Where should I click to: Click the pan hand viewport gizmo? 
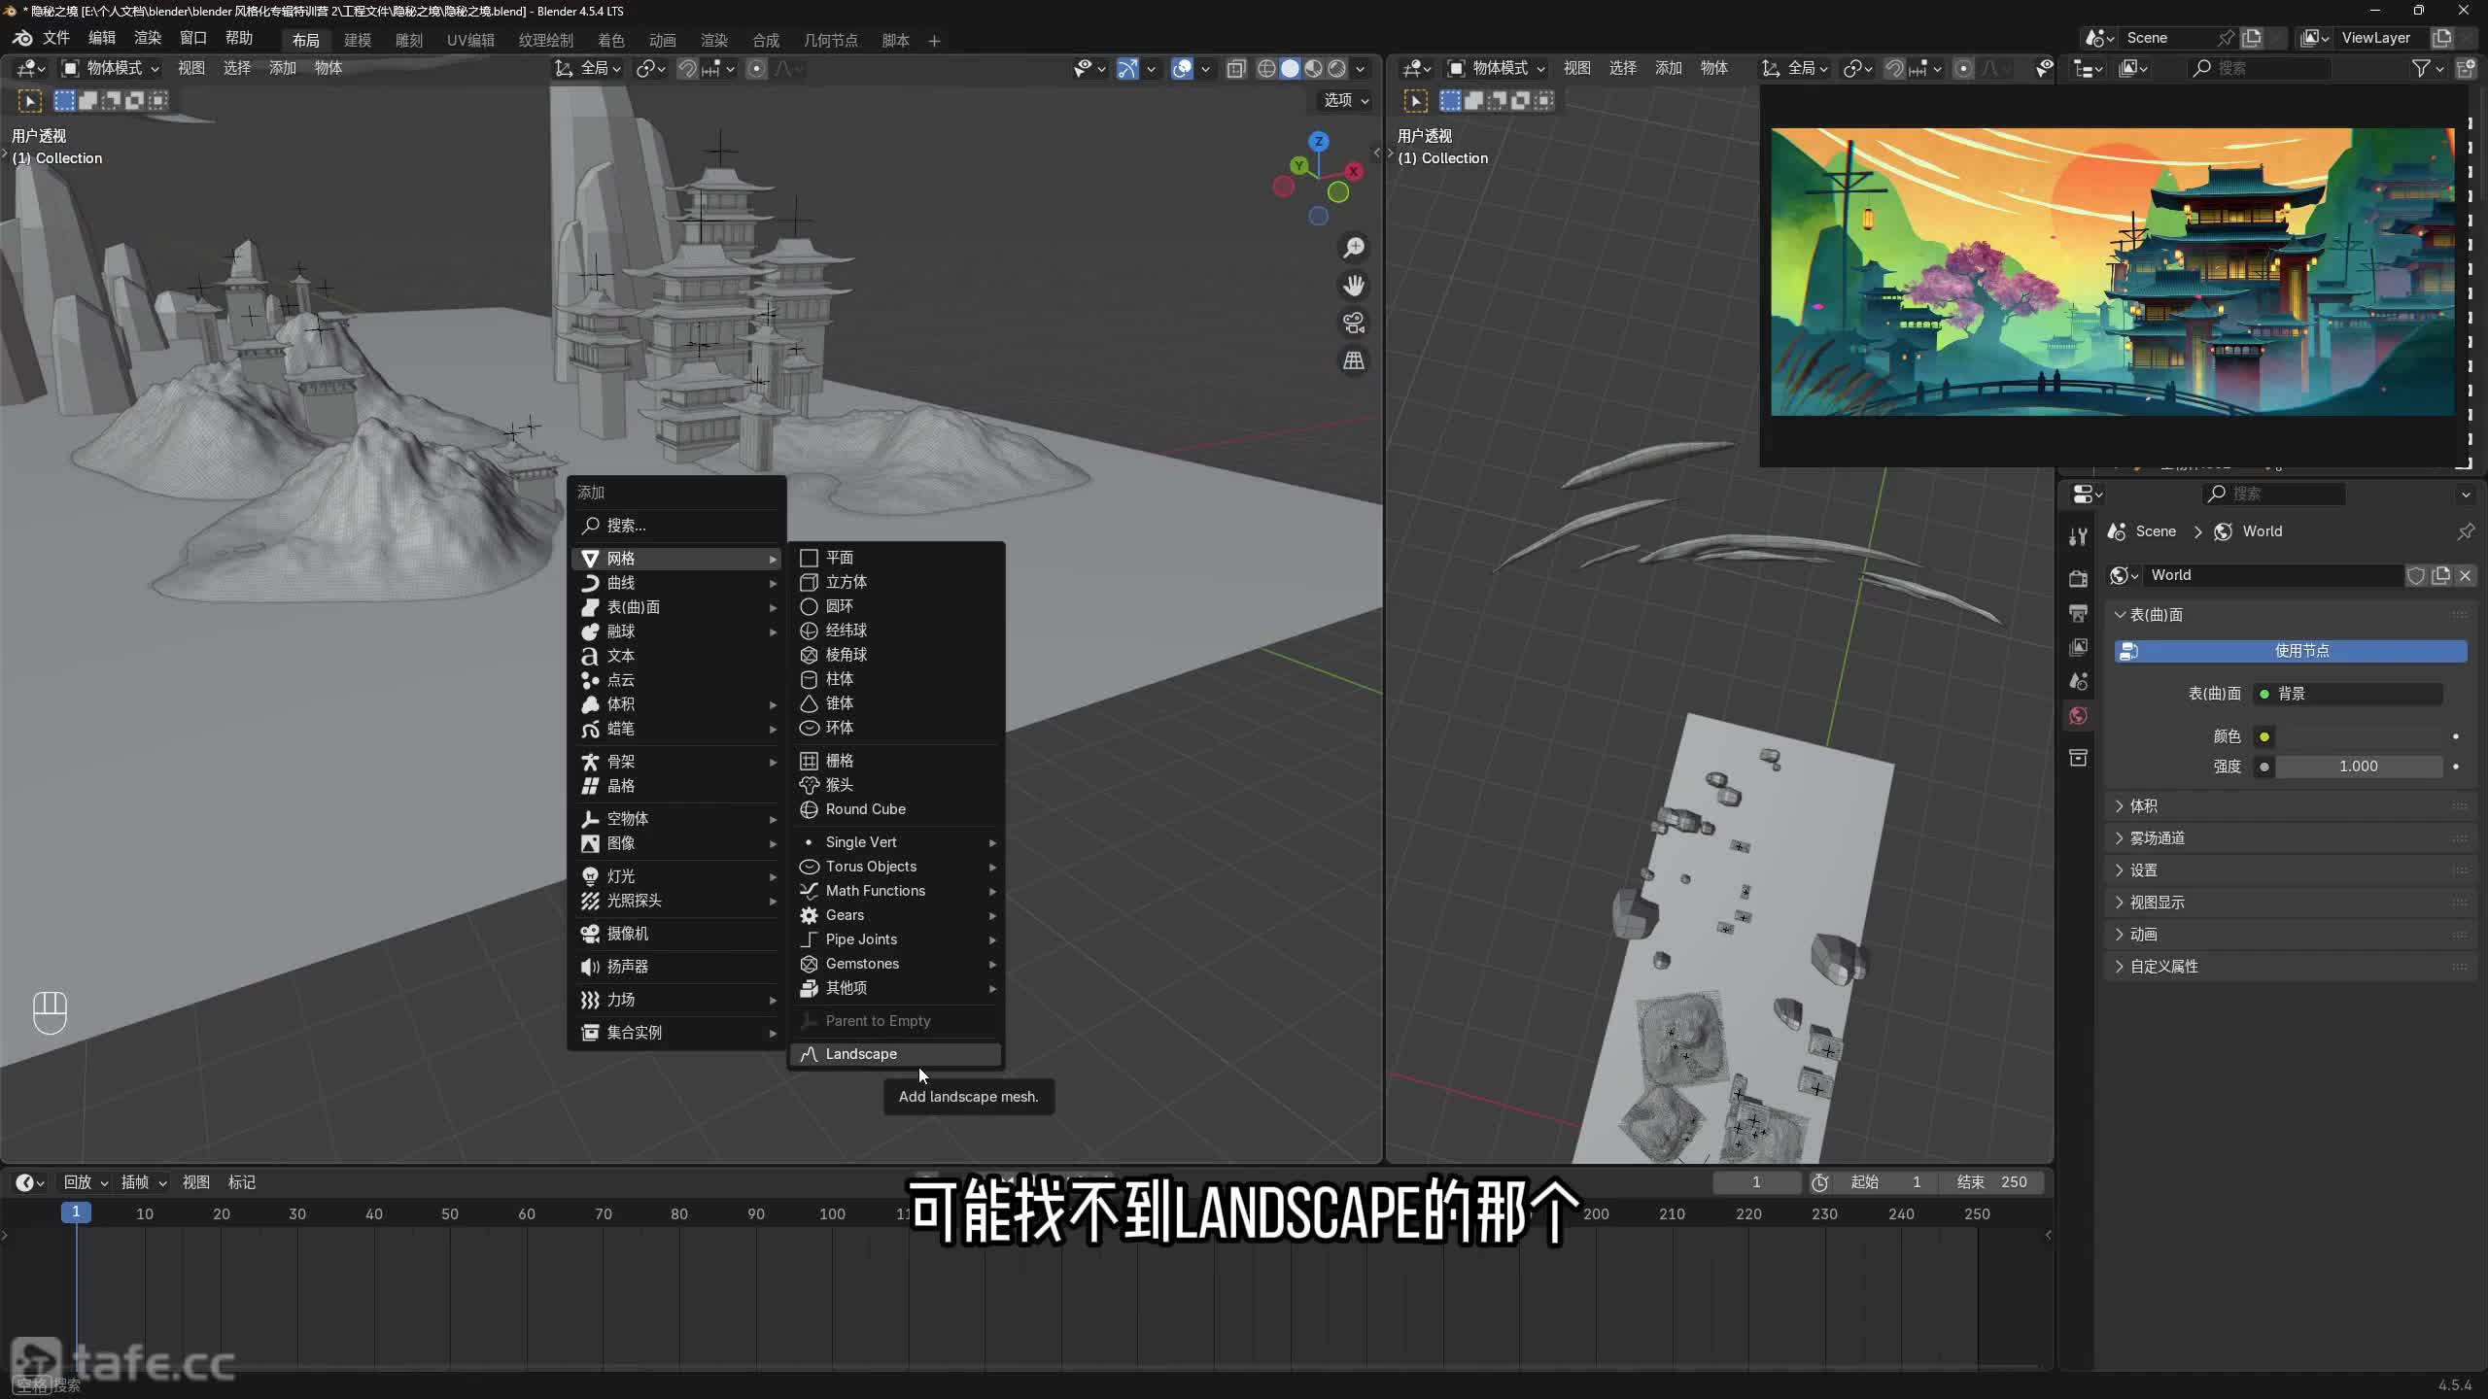1354,286
